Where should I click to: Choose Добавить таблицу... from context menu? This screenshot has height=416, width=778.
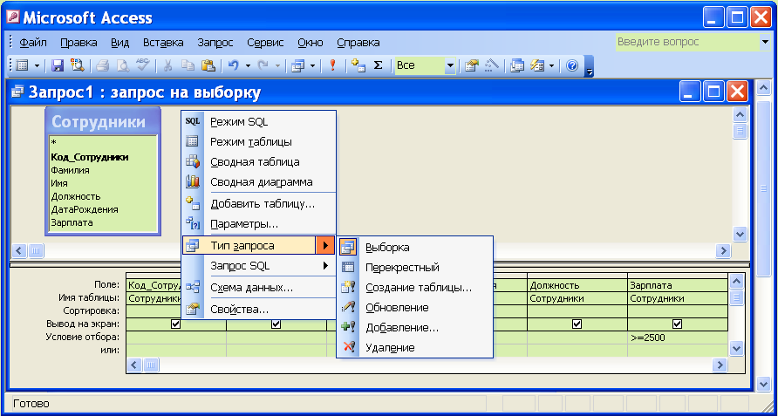point(259,203)
